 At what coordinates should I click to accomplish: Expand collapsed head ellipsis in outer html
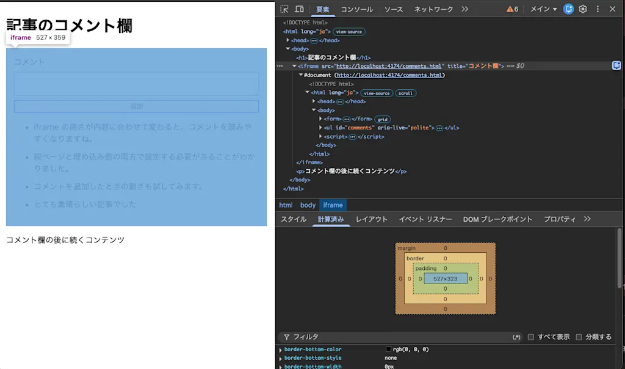pos(314,41)
